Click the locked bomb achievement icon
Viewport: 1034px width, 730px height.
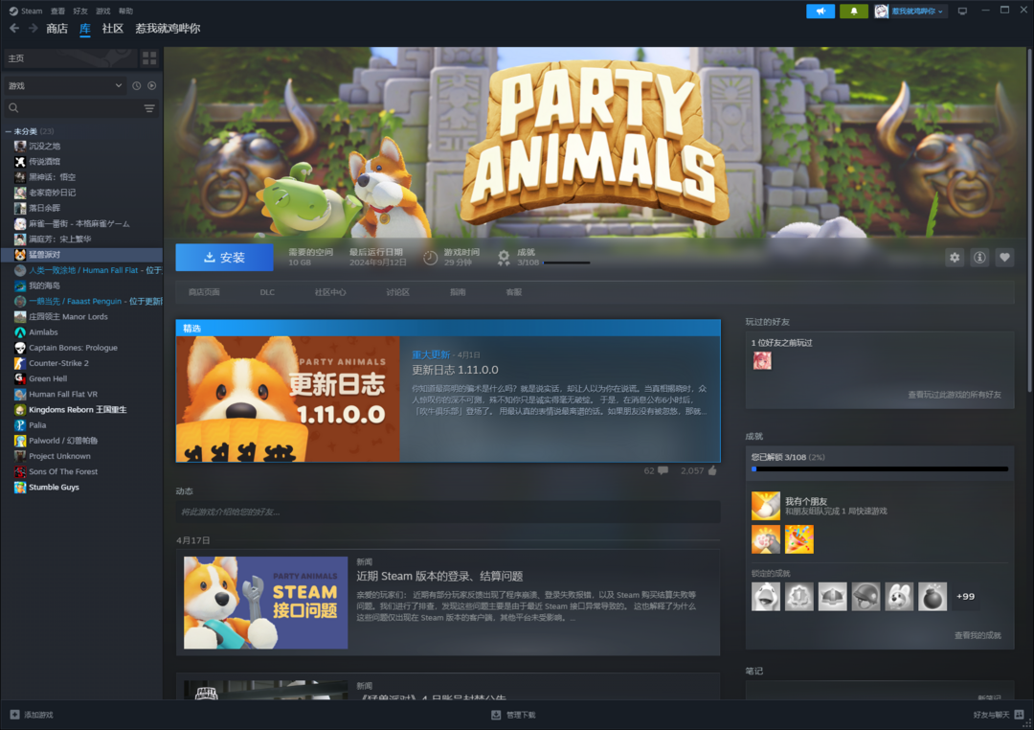point(933,597)
